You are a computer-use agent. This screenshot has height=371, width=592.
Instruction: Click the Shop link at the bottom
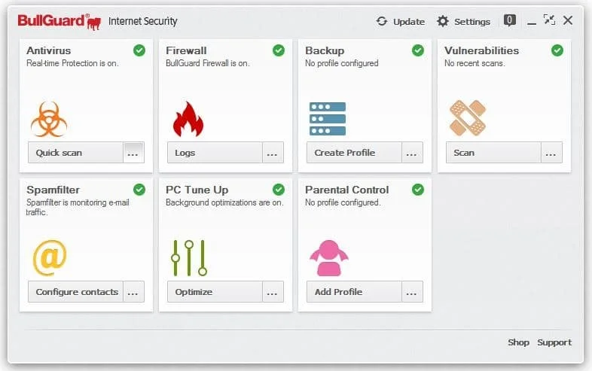point(518,342)
